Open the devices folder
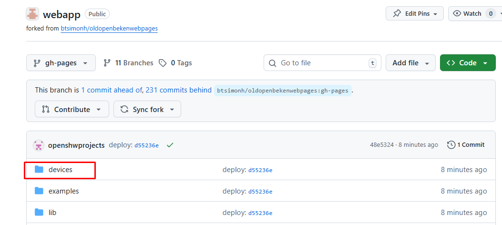502x225 pixels. point(61,170)
